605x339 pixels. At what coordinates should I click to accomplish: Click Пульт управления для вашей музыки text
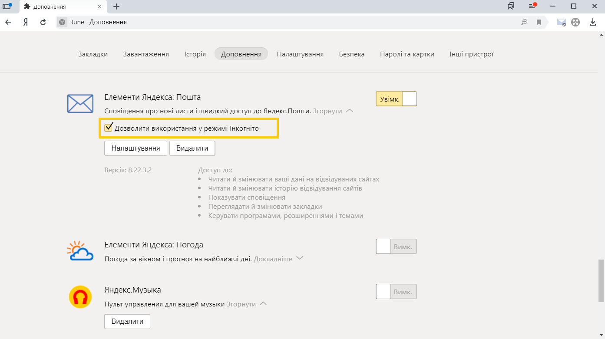[x=165, y=304]
